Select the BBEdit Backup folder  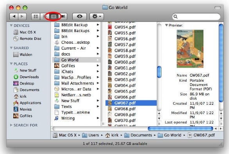click(77, 25)
